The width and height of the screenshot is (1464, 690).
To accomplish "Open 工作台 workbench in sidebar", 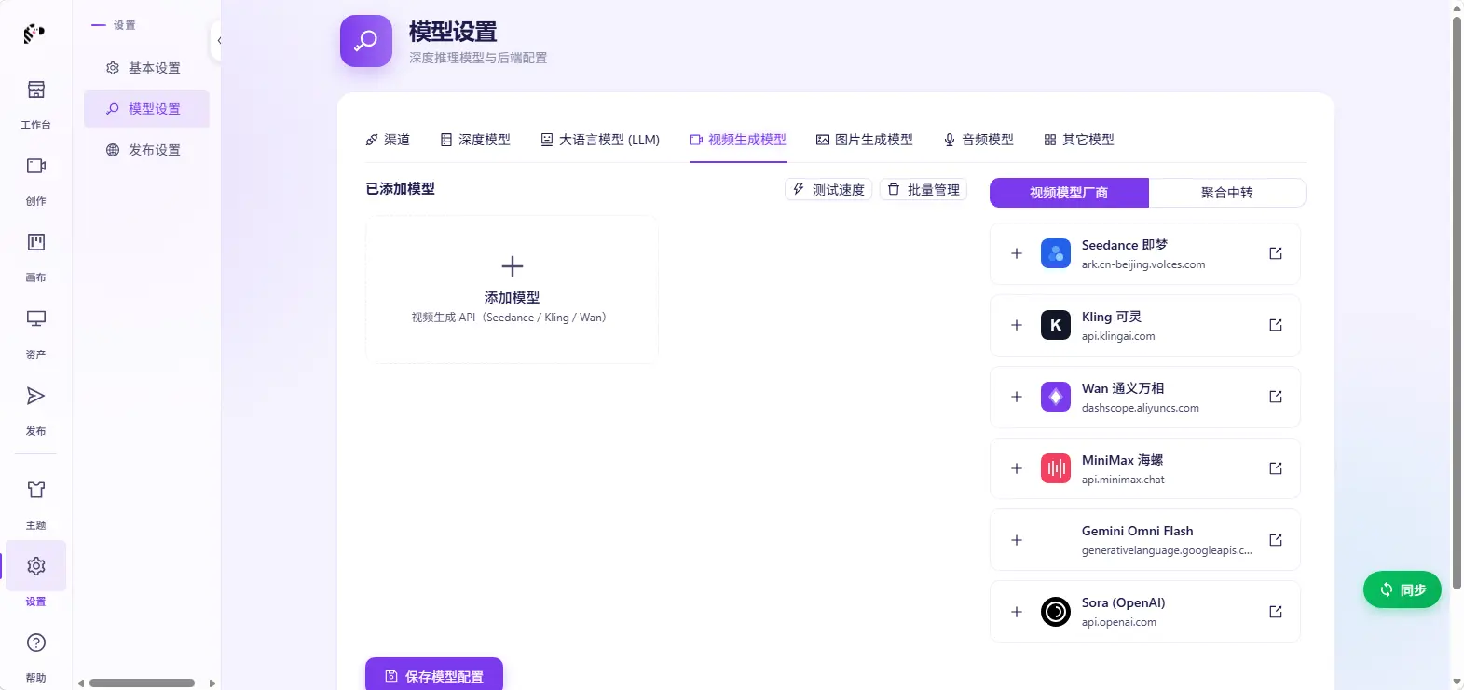I will (x=35, y=103).
